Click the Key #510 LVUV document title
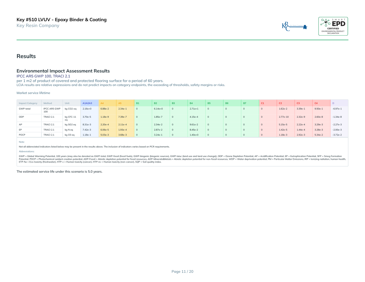 pos(61,20)
